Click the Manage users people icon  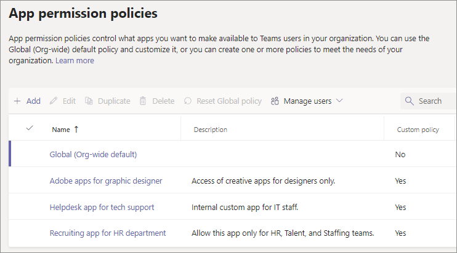pos(275,101)
